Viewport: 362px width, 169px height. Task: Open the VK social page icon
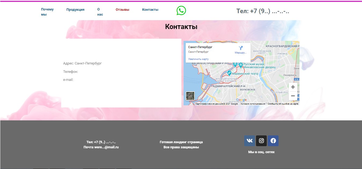coord(249,141)
